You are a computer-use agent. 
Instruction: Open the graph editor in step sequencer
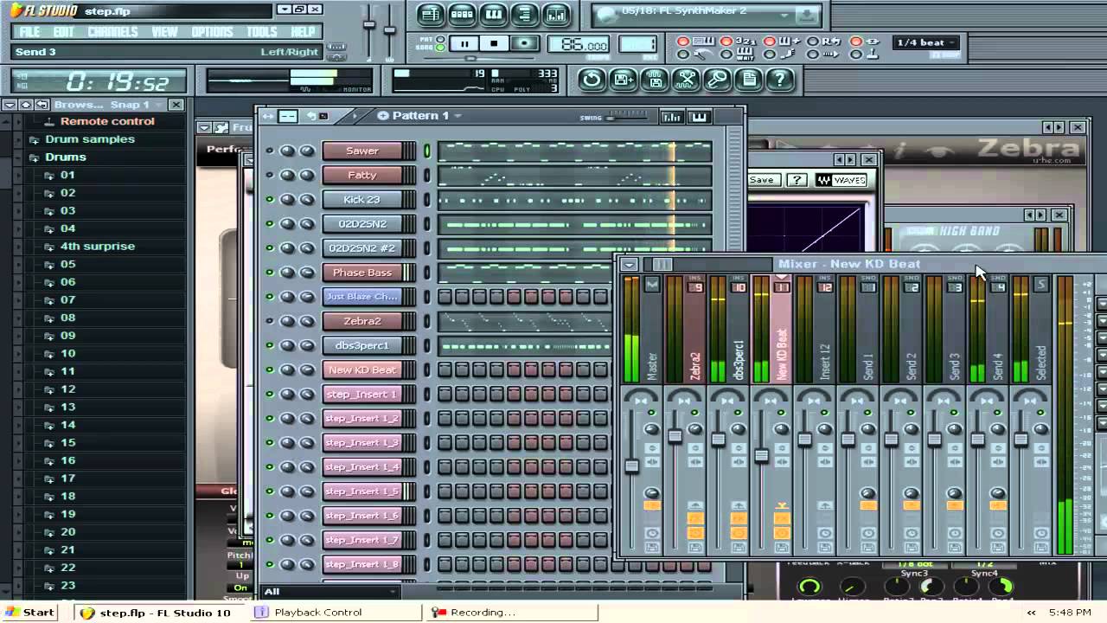[x=671, y=116]
